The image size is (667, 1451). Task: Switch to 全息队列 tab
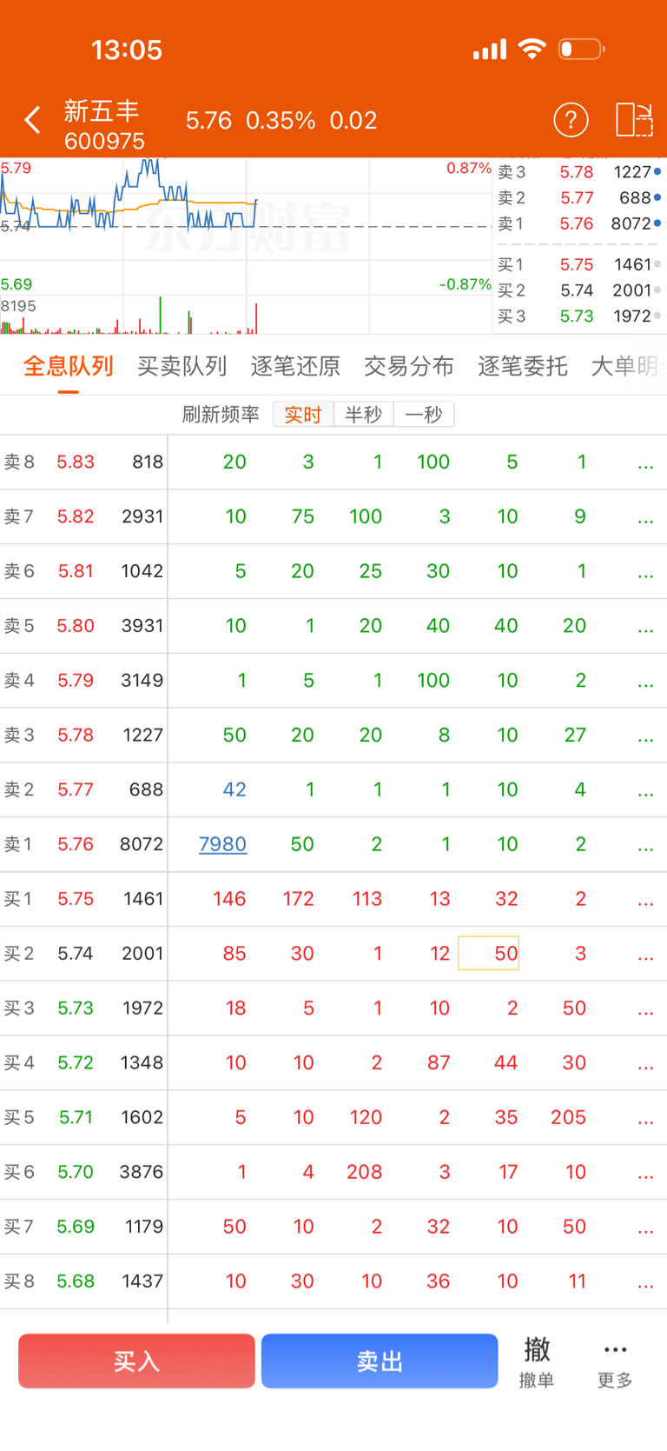coord(69,366)
